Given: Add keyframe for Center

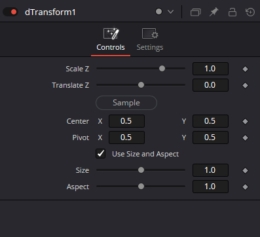Looking at the screenshot, I should [245, 121].
